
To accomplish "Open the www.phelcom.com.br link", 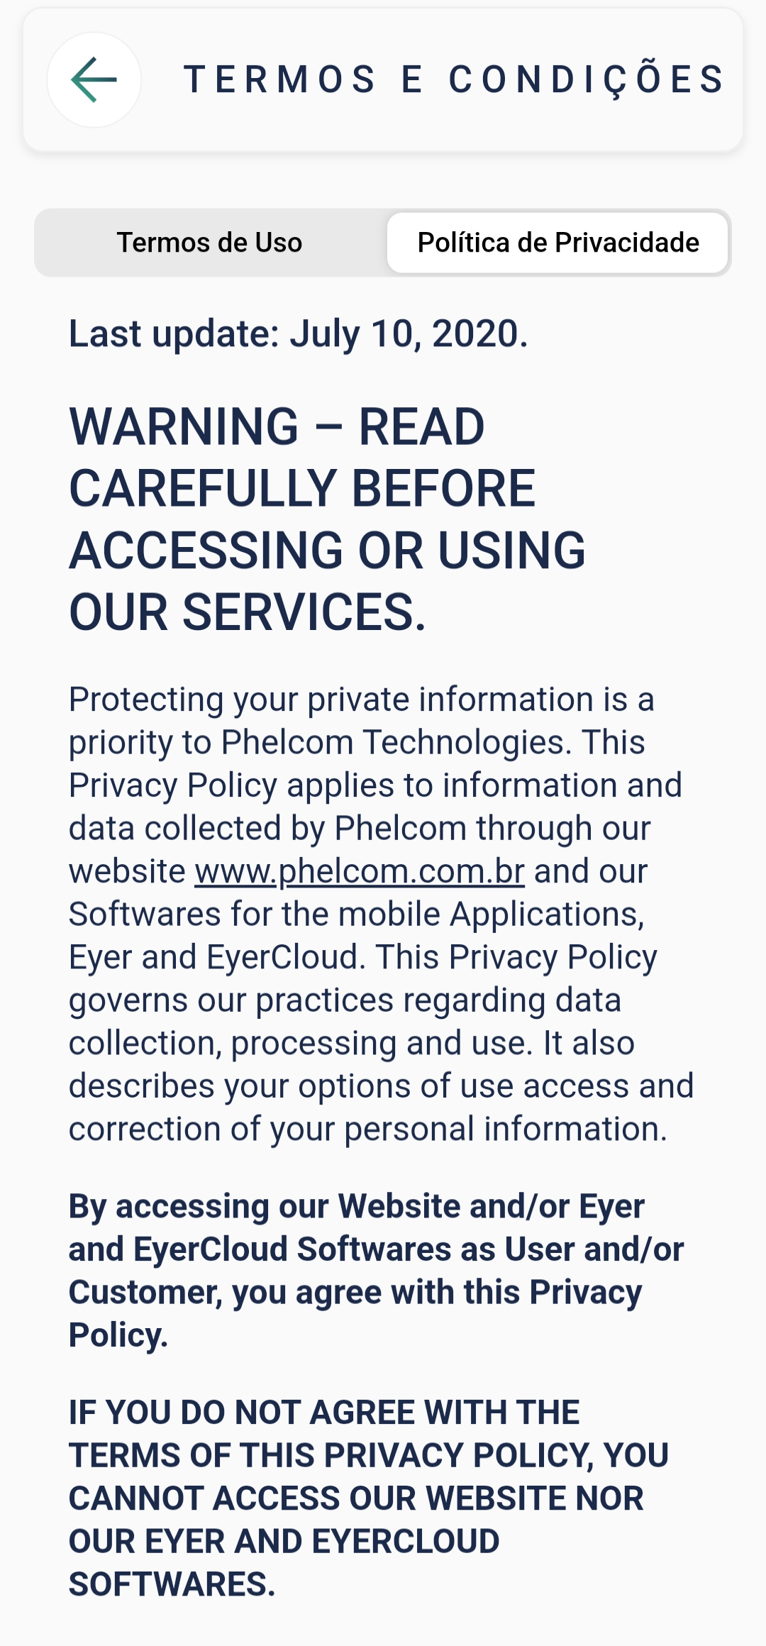I will (360, 871).
